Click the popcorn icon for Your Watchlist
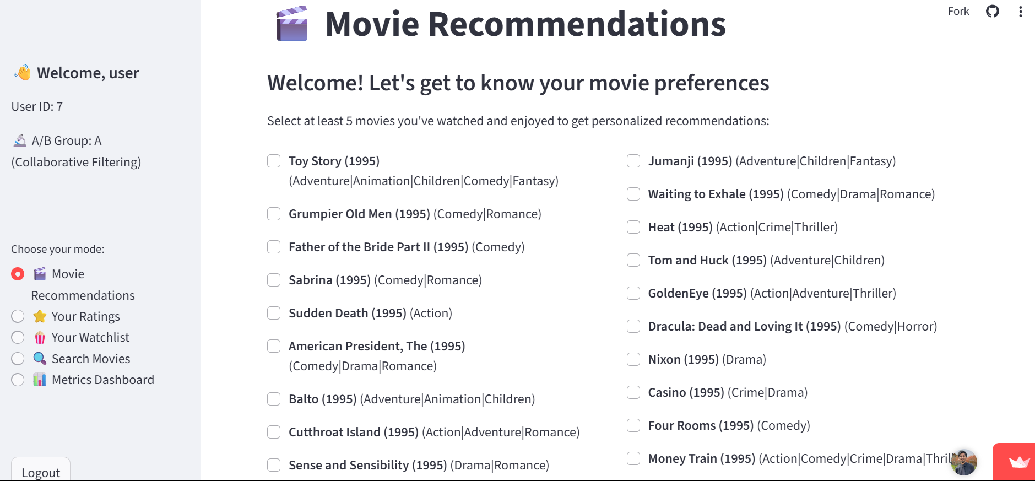The image size is (1035, 481). (40, 337)
